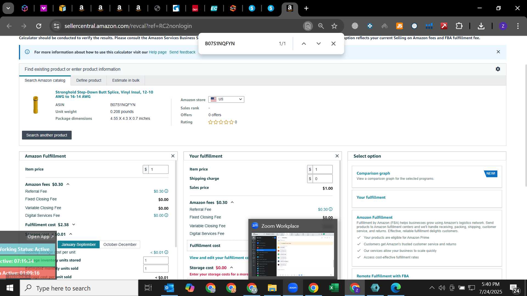
Task: Open Excel from the taskbar
Action: (x=334, y=288)
